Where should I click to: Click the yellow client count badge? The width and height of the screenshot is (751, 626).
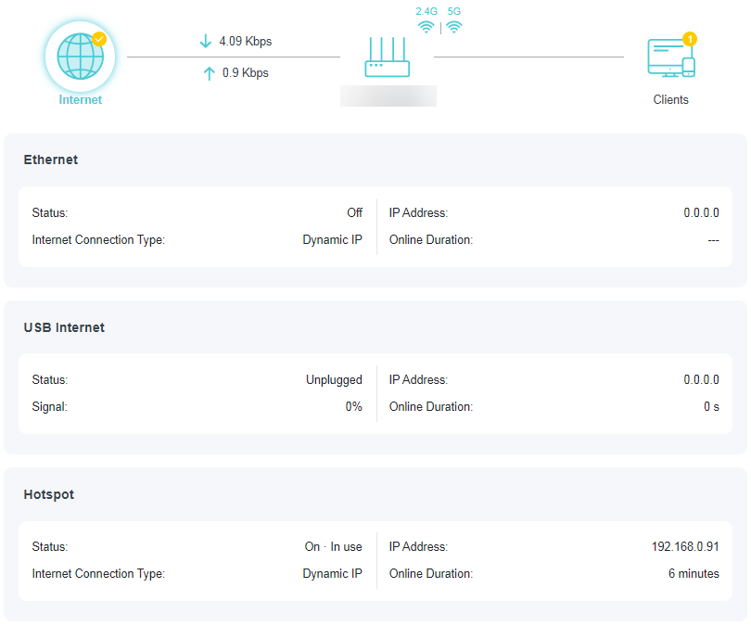click(x=691, y=40)
